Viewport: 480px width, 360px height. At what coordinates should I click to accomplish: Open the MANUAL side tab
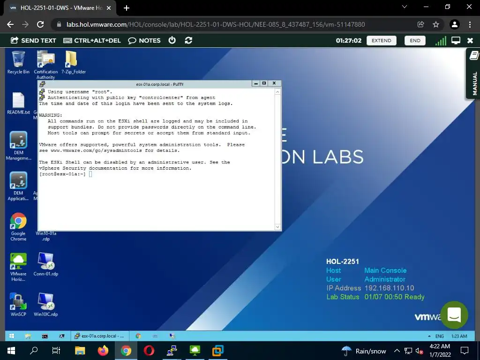coord(473,74)
